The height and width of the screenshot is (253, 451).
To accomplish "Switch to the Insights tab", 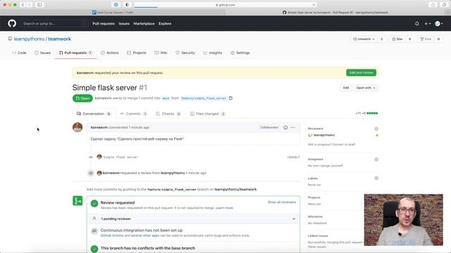I will 213,53.
